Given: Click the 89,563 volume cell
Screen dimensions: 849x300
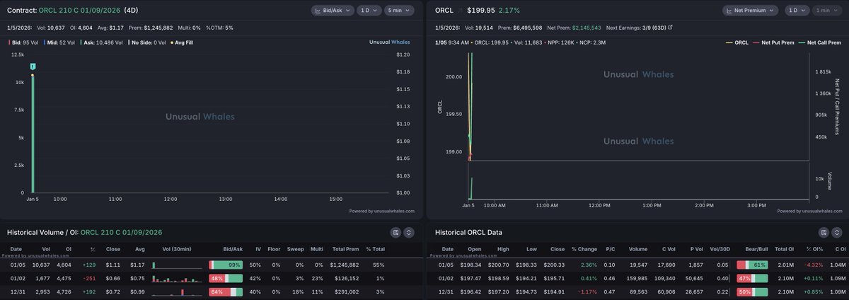Looking at the screenshot, I should point(640,291).
